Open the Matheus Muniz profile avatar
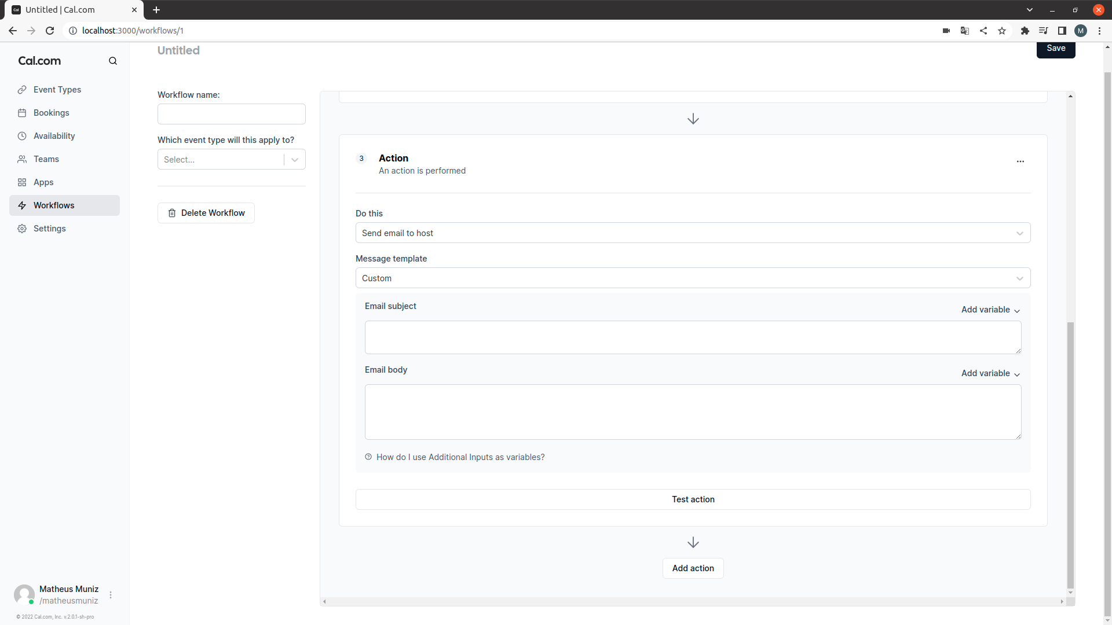Image resolution: width=1112 pixels, height=625 pixels. (24, 594)
